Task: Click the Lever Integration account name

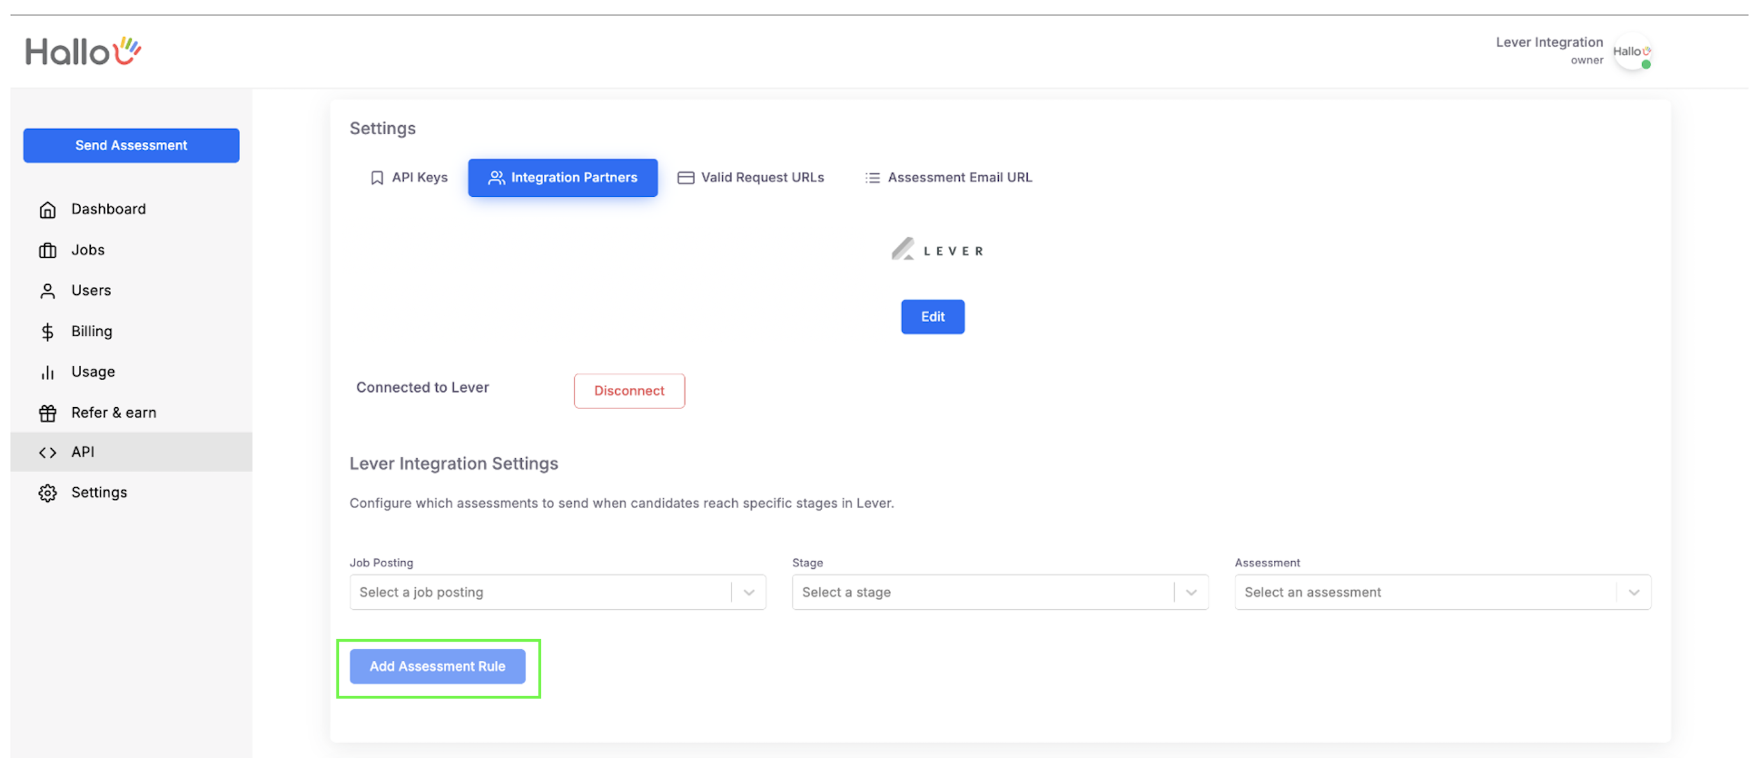Action: pos(1549,42)
